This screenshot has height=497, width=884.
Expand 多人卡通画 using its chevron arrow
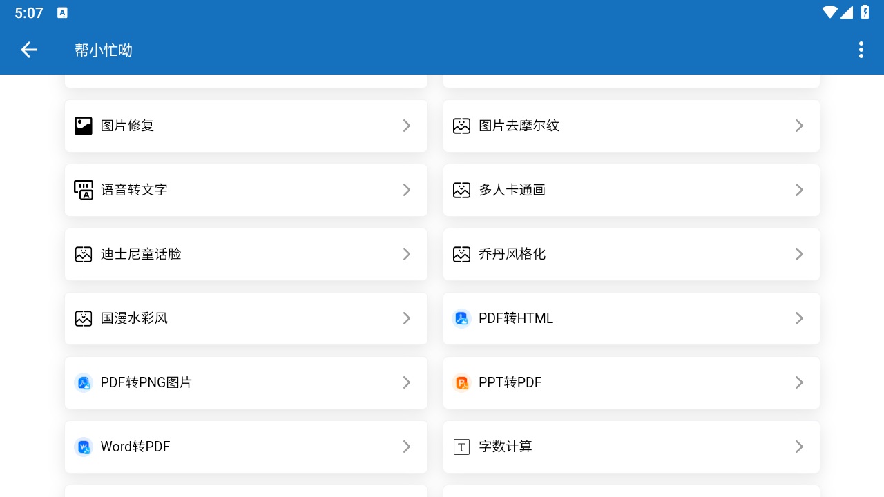pyautogui.click(x=799, y=190)
